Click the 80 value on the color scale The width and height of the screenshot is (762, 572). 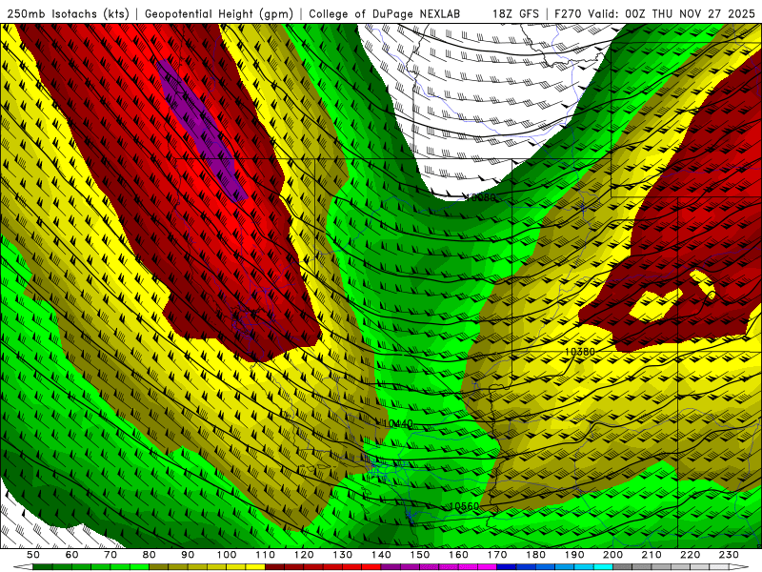[150, 555]
